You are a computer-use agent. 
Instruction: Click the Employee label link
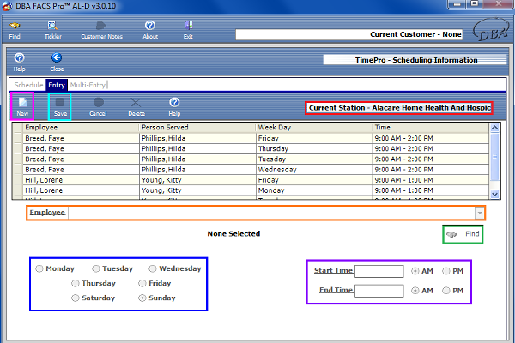[47, 213]
